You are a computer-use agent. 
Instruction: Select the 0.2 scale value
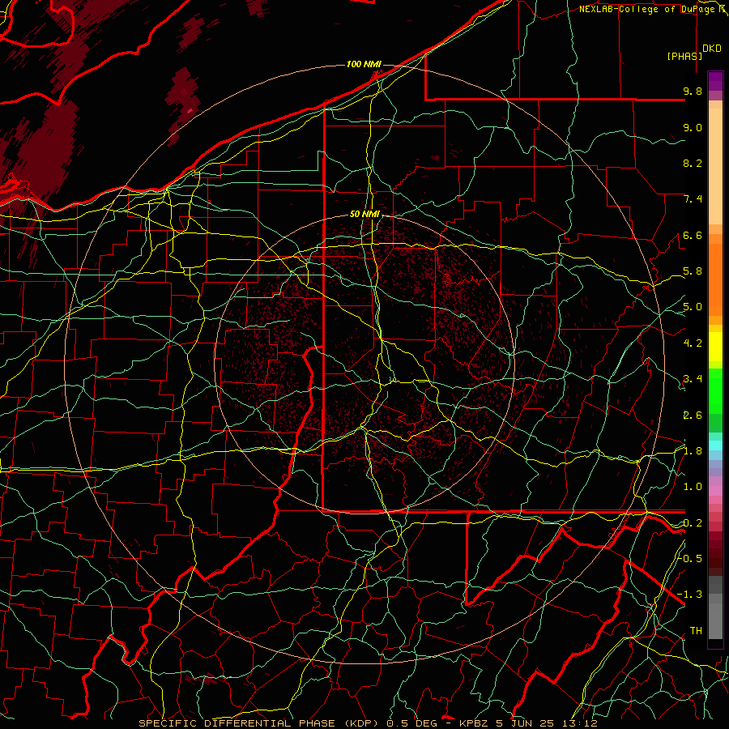click(693, 523)
